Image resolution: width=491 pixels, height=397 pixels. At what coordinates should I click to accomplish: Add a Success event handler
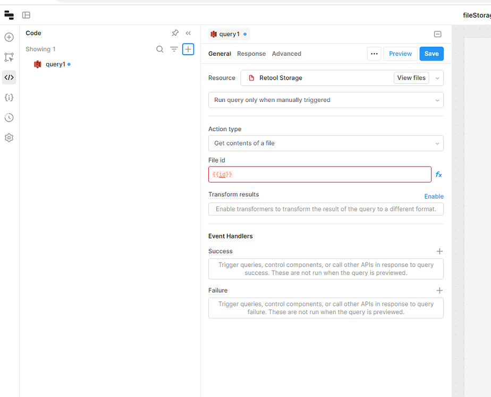tap(439, 251)
